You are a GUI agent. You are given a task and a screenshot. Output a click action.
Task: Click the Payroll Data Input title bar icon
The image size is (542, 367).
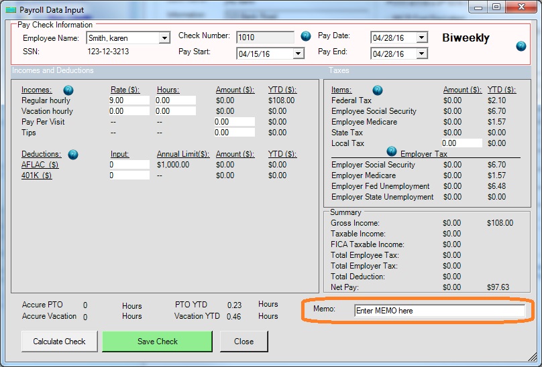coord(10,9)
